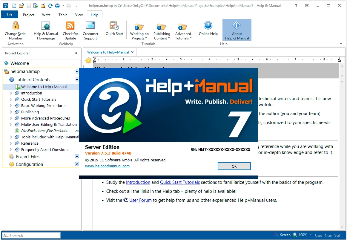Switch to the Project ribbon tab

[29, 15]
